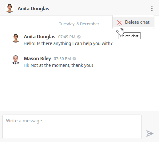Image resolution: width=159 pixels, height=142 pixels.
Task: Select the Delete chat menu entry
Action: 133,22
